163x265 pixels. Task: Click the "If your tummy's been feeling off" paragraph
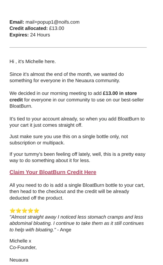(x=77, y=157)
